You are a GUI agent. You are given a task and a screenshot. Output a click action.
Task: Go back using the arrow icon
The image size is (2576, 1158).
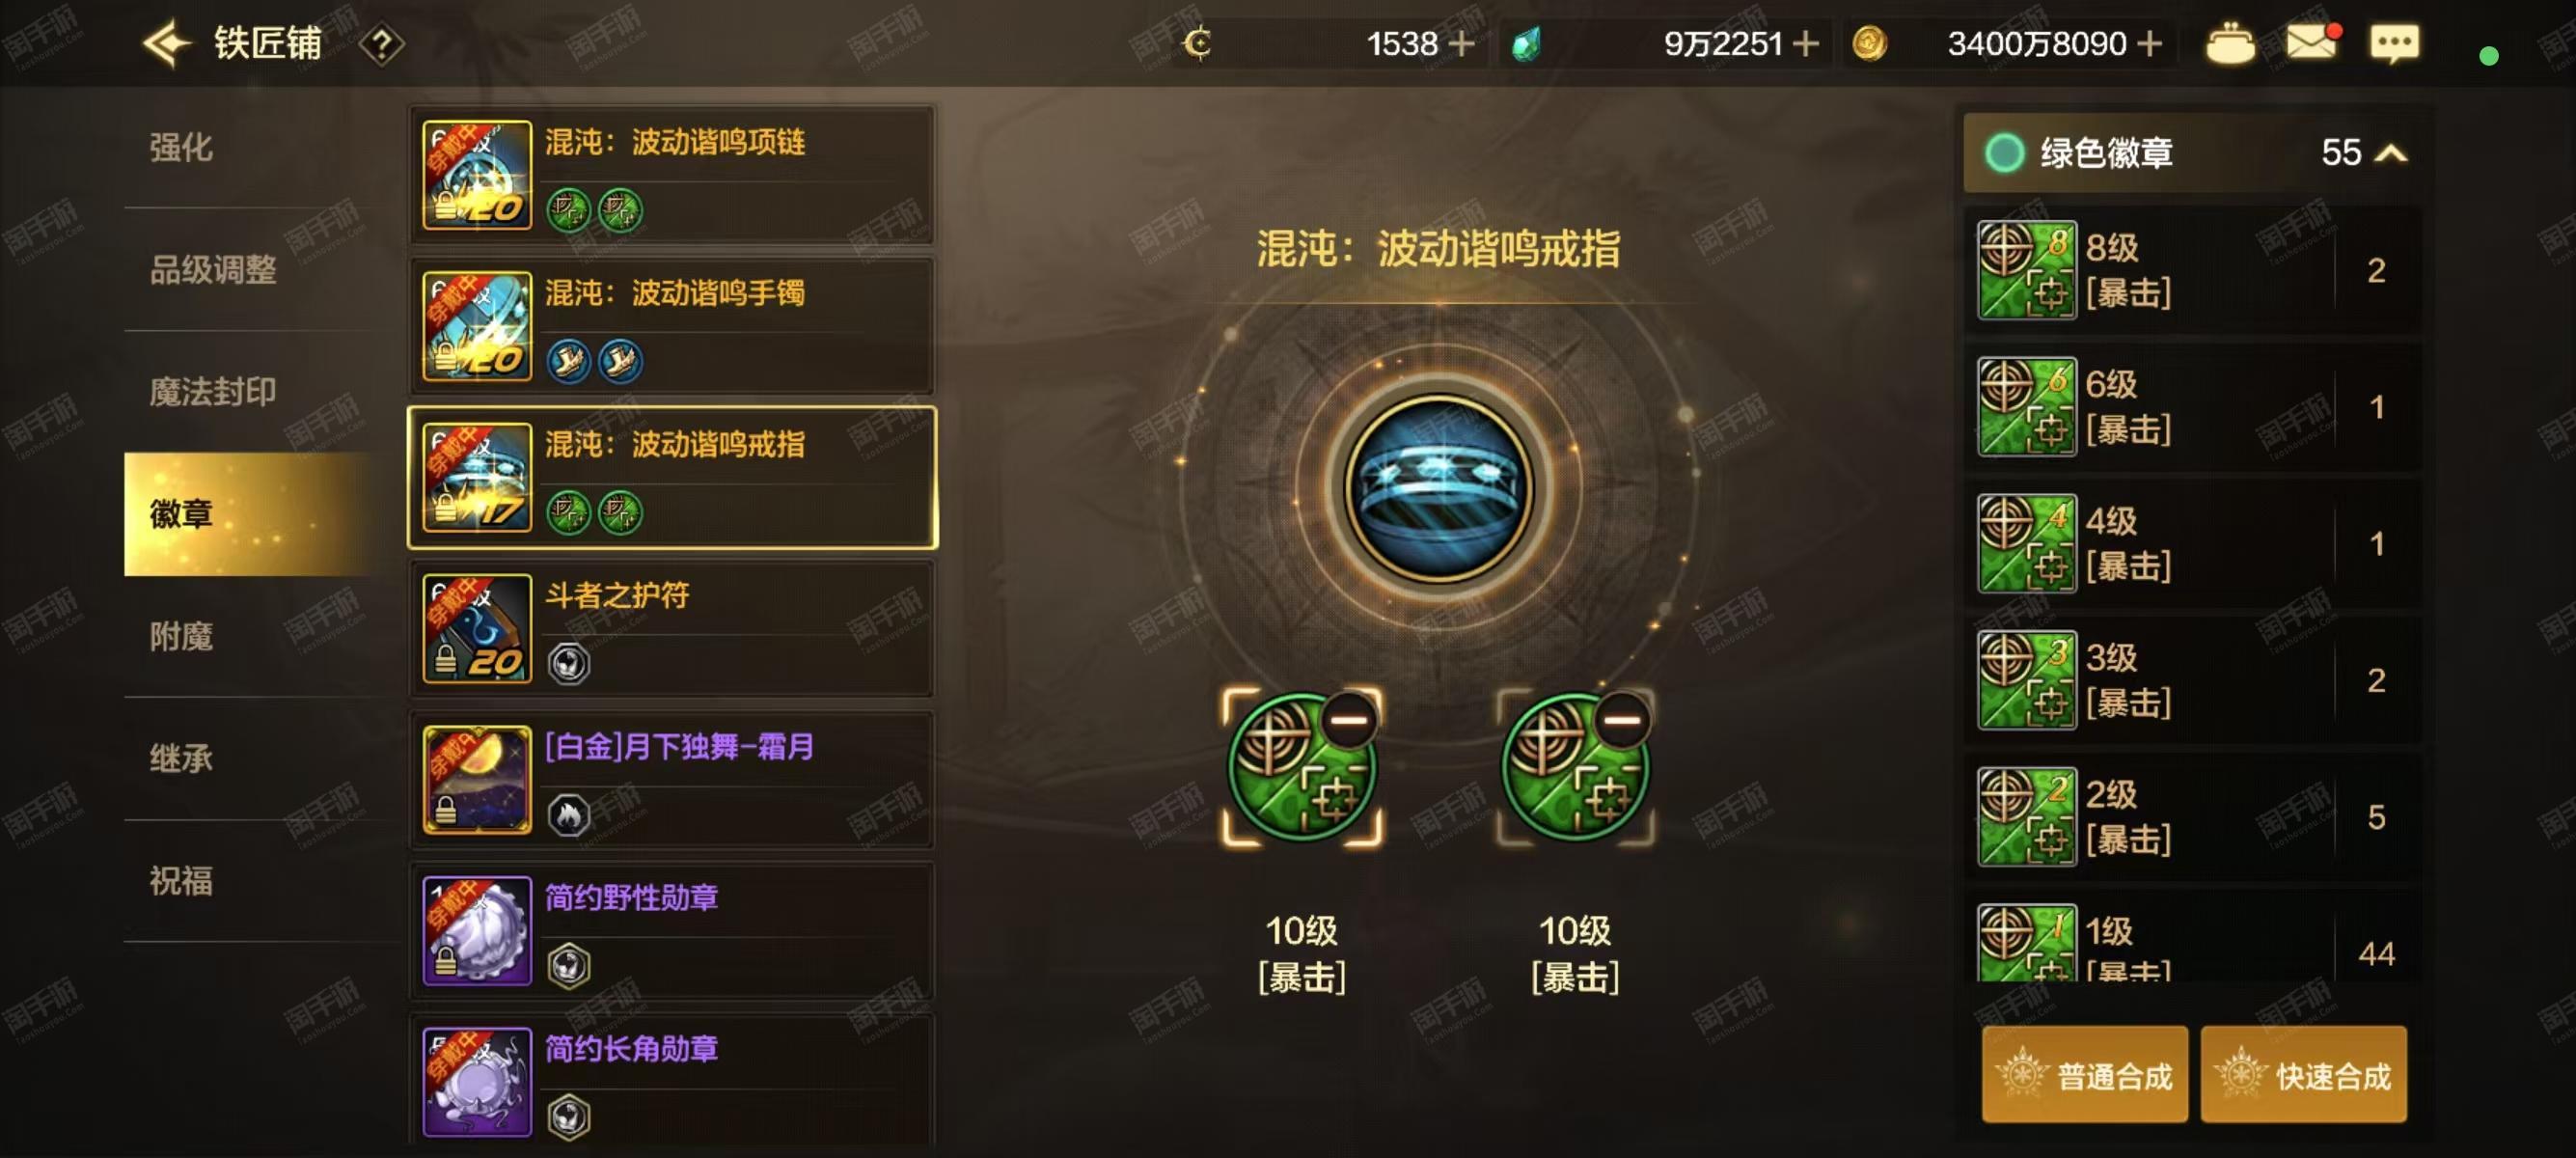tap(166, 43)
